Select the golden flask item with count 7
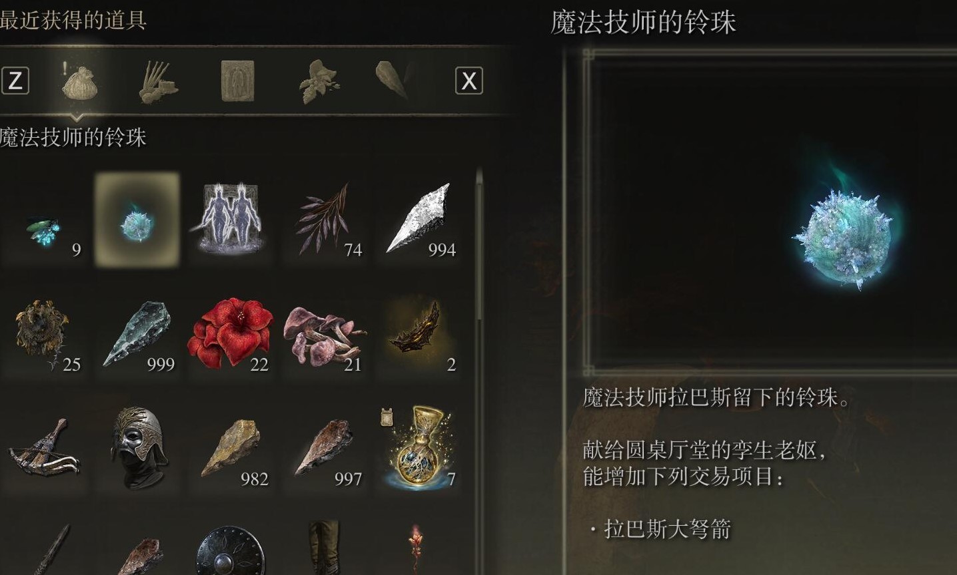The width and height of the screenshot is (957, 575). [x=419, y=449]
